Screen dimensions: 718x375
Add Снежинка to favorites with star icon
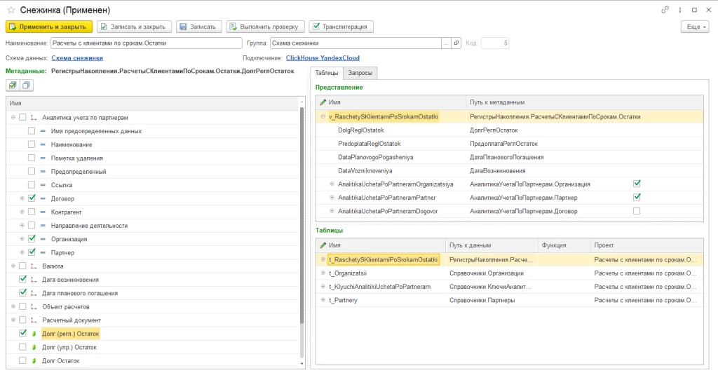coord(11,10)
